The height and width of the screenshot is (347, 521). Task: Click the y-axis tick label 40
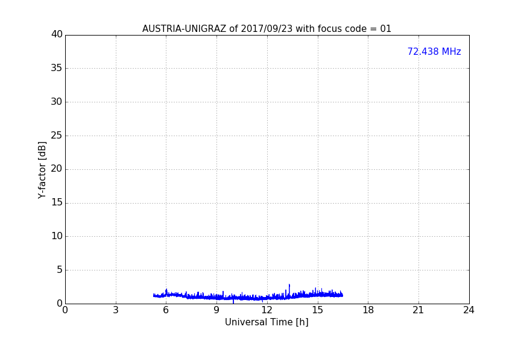pyautogui.click(x=57, y=34)
